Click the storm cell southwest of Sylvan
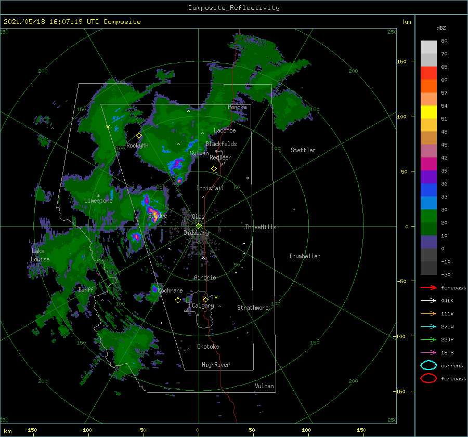This screenshot has width=468, height=437. pyautogui.click(x=176, y=165)
